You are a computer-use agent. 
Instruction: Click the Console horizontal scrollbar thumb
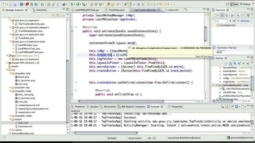click(106, 133)
